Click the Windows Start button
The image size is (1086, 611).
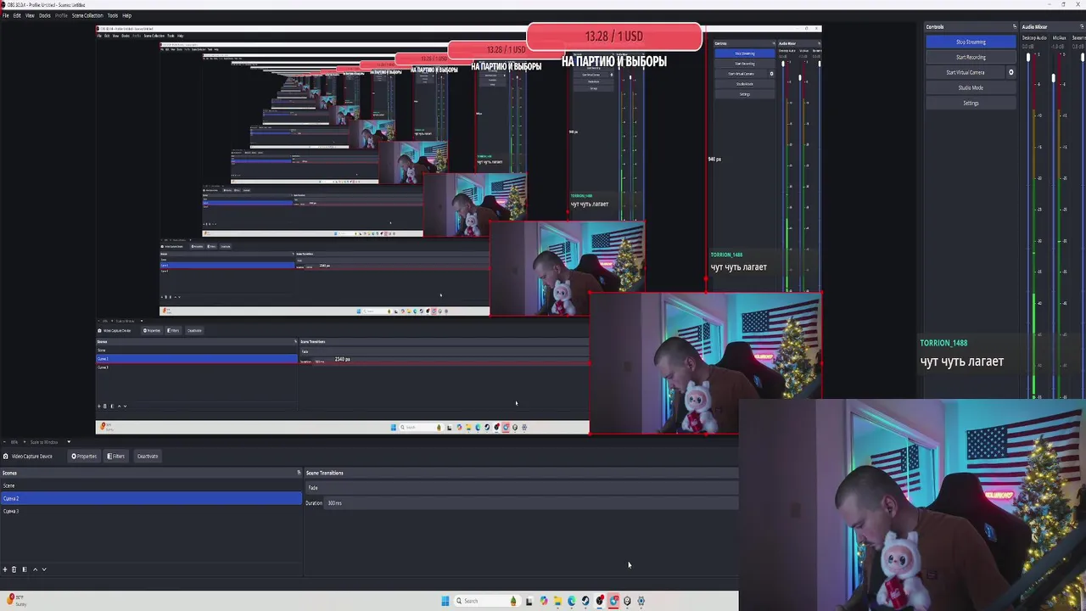click(445, 601)
